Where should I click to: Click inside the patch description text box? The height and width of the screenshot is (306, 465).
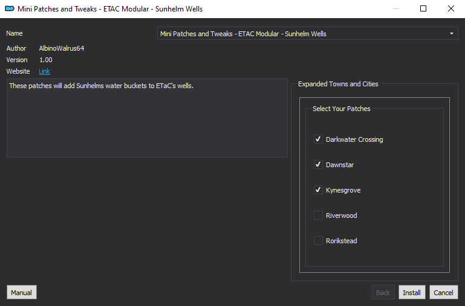pyautogui.click(x=147, y=118)
